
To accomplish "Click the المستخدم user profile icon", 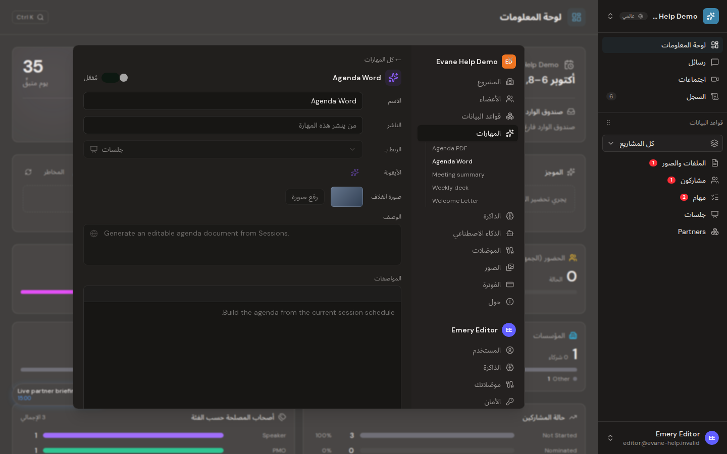I will pos(510,350).
